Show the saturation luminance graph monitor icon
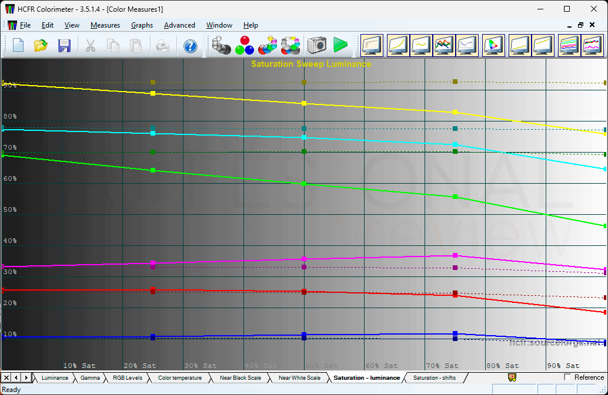Image resolution: width=608 pixels, height=395 pixels. [569, 45]
